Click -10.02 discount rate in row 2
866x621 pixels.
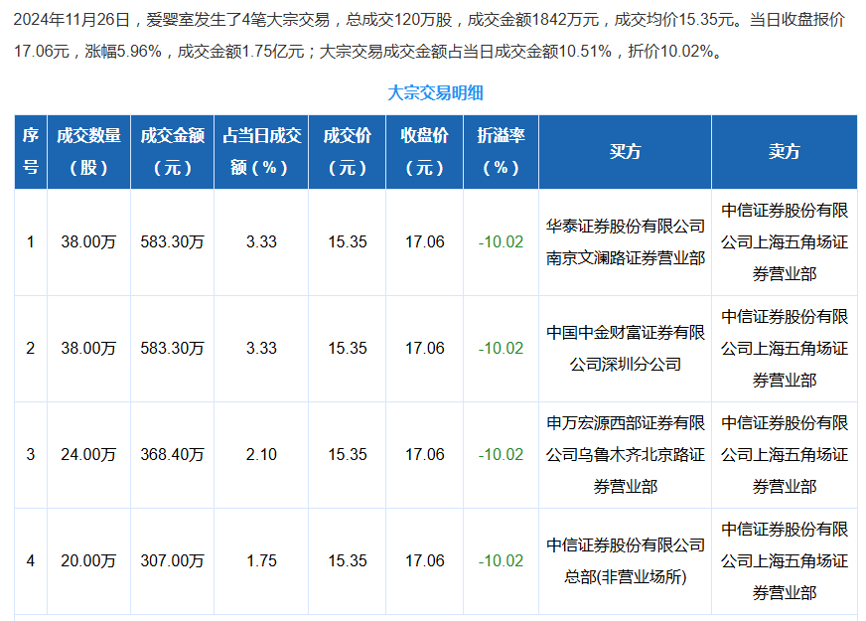(x=501, y=348)
